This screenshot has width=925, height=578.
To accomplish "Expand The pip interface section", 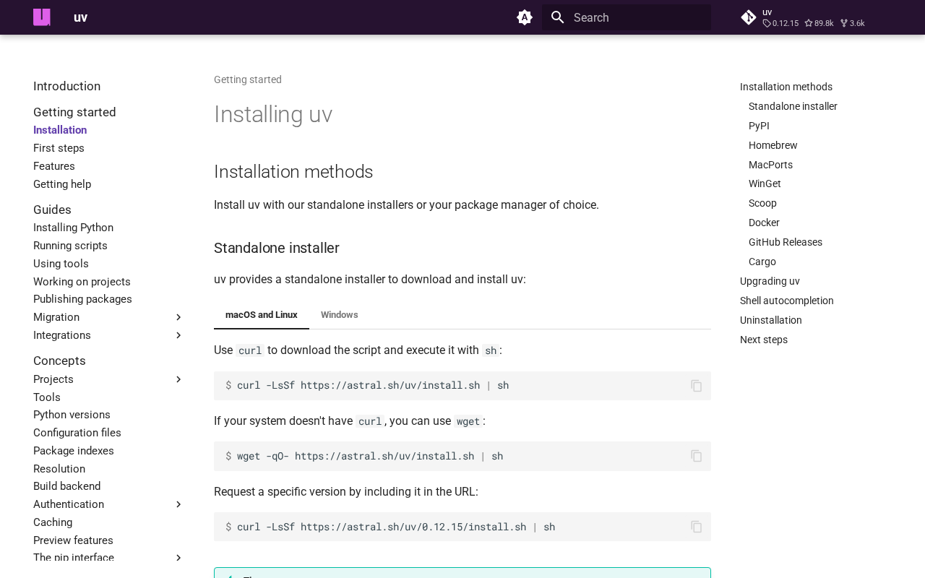I will click(178, 558).
